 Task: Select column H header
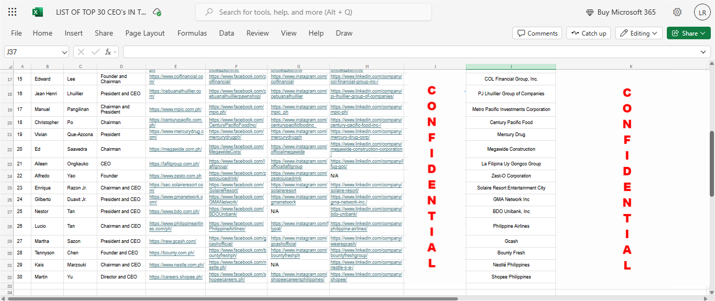coord(367,66)
